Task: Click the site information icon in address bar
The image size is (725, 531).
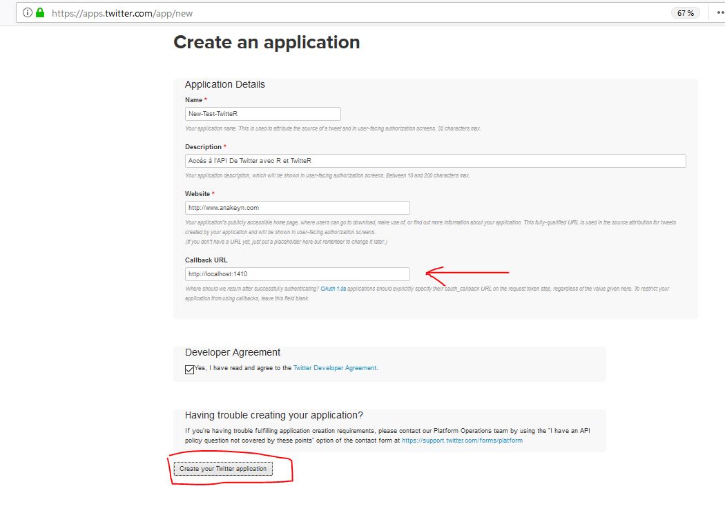Action: click(x=28, y=13)
